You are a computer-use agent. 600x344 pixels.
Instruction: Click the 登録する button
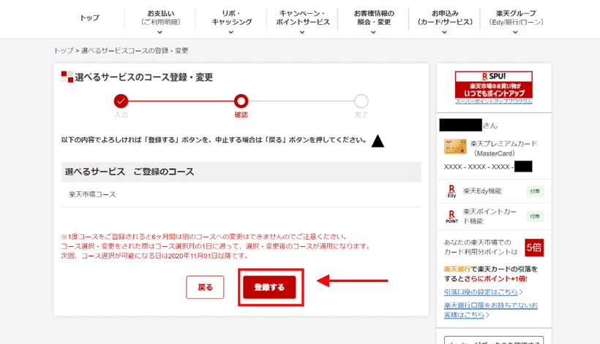pos(269,287)
